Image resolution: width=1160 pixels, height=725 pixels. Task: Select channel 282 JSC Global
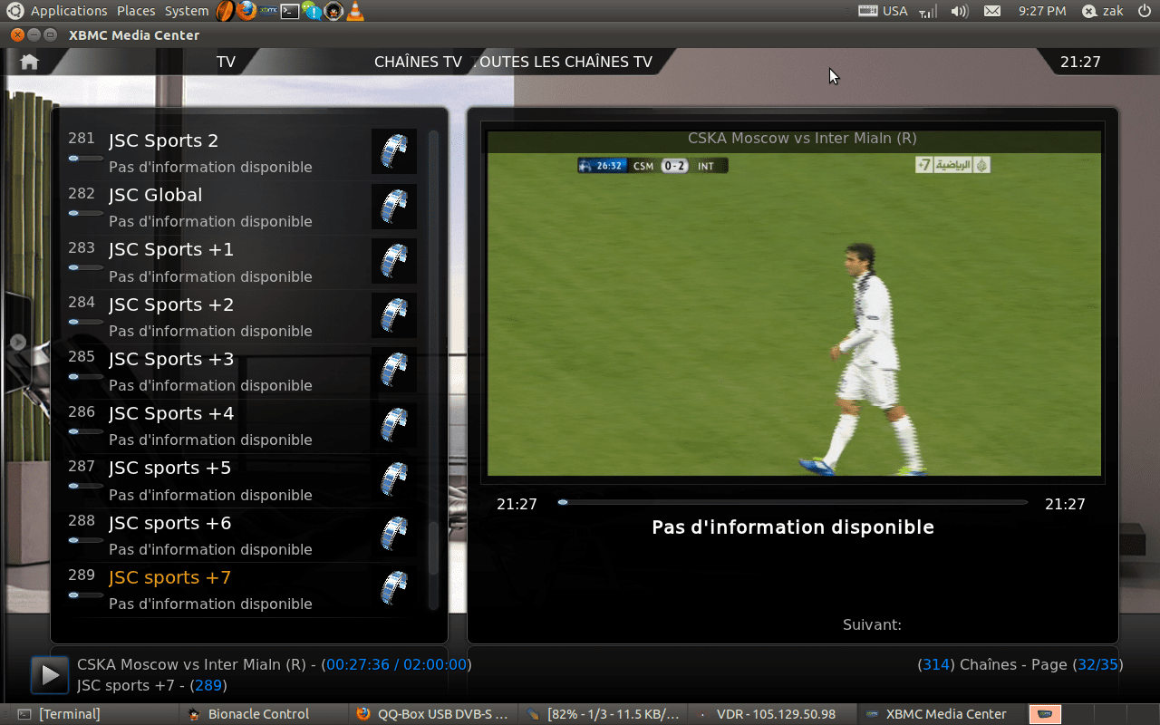(242, 207)
